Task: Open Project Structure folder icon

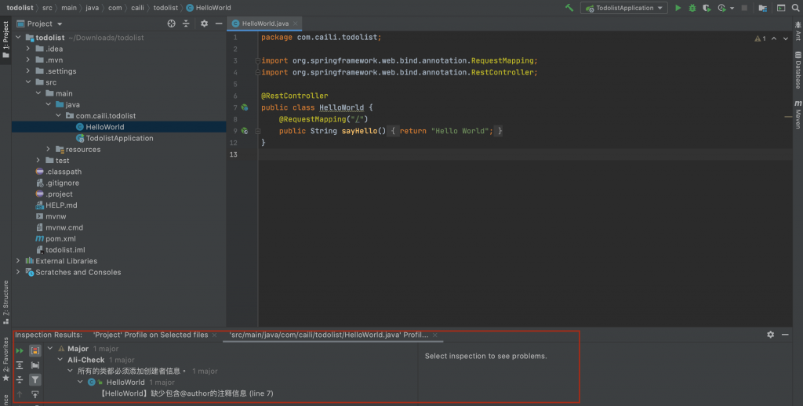Action: click(762, 8)
